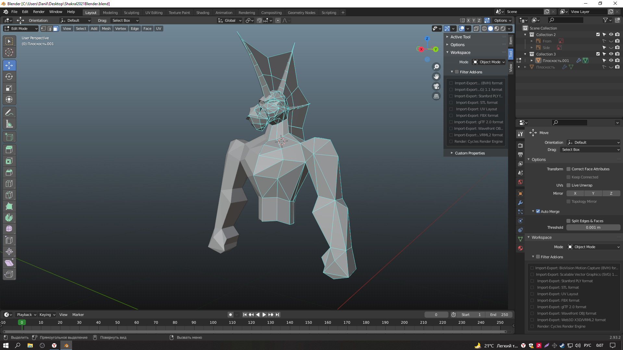Image resolution: width=623 pixels, height=350 pixels.
Task: Select the Poly Build tool
Action: [9, 207]
